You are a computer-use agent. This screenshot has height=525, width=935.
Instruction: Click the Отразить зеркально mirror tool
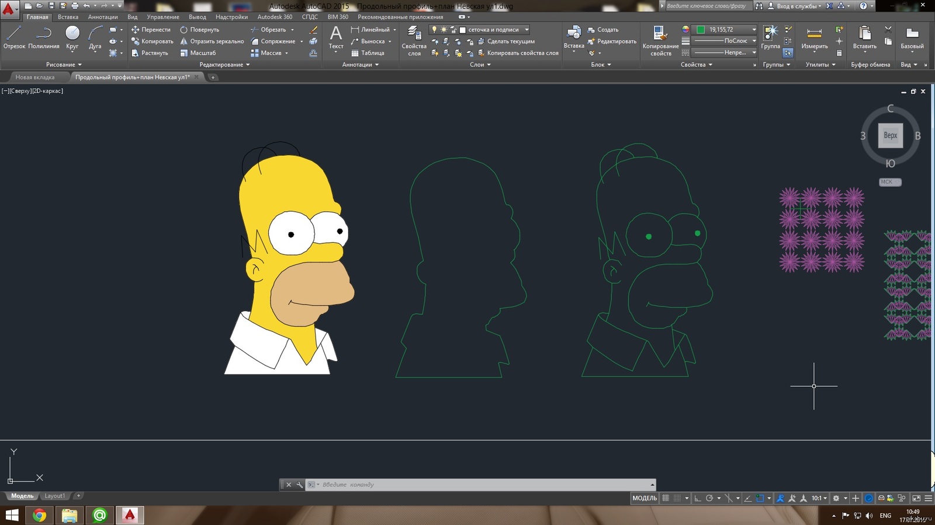212,41
